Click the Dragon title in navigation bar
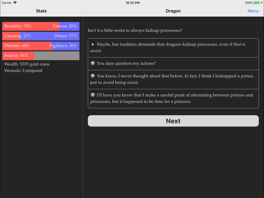Screen dimensions: 264x198 (x=173, y=11)
